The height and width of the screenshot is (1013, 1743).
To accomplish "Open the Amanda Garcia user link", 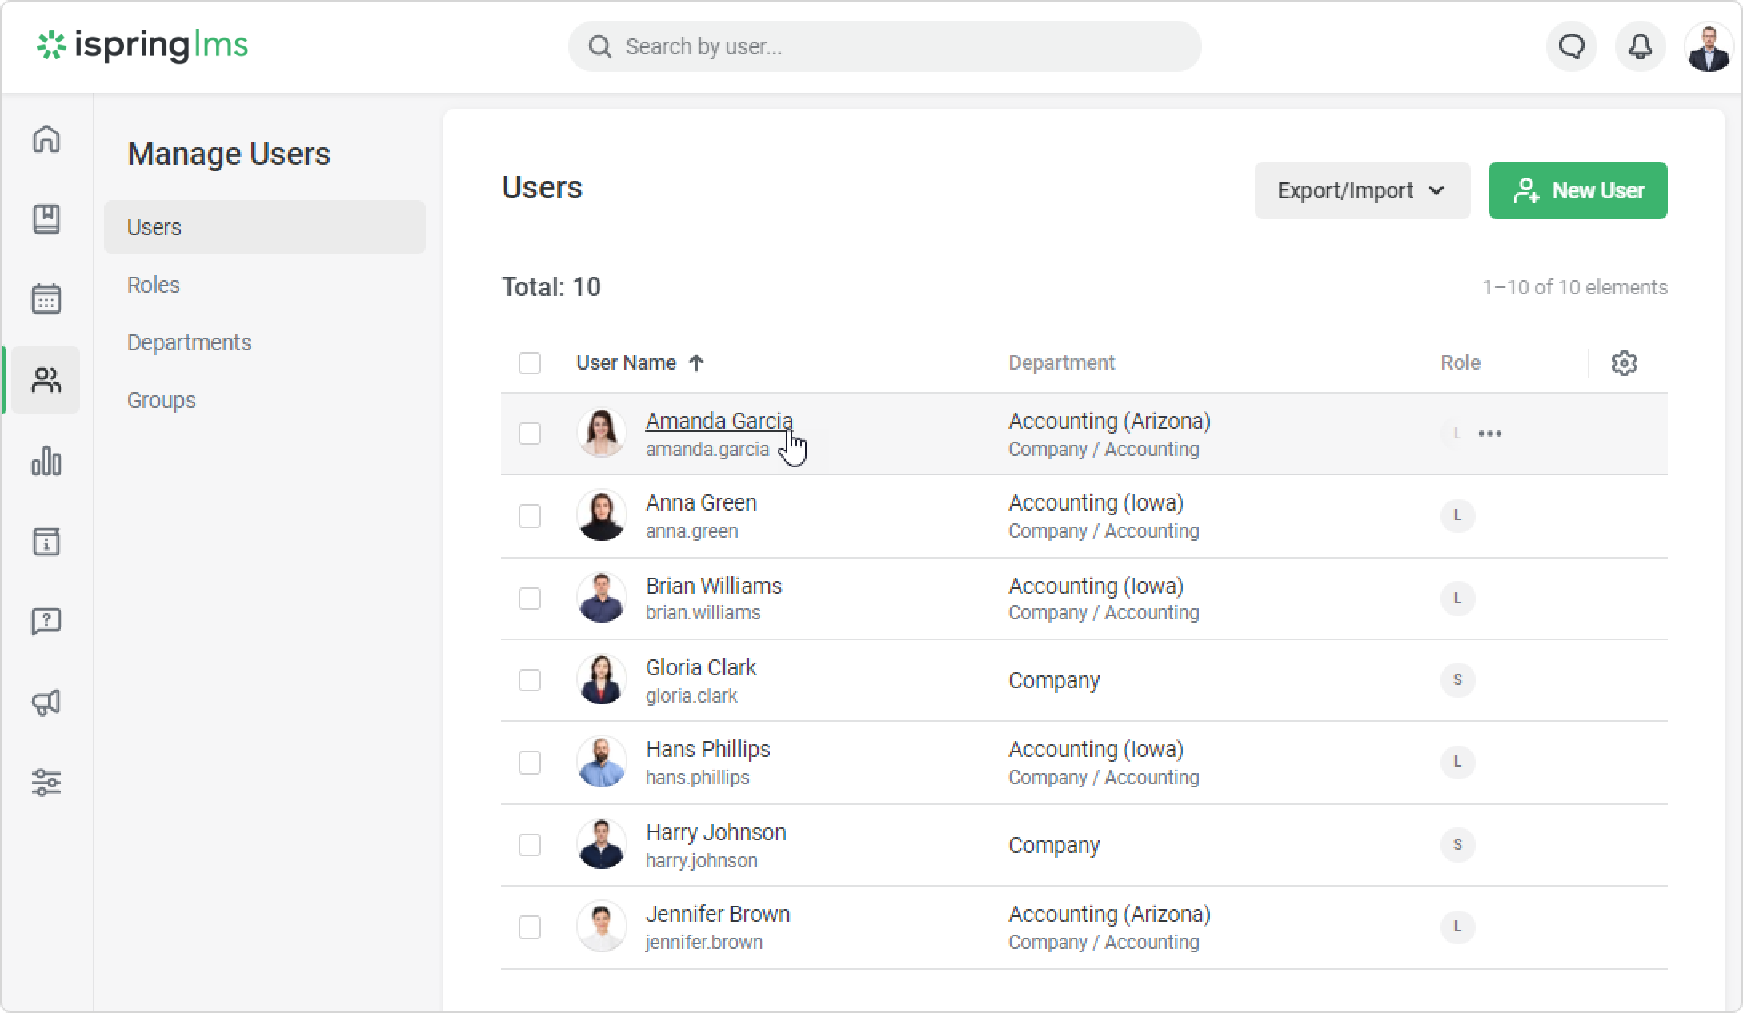I will click(x=719, y=421).
